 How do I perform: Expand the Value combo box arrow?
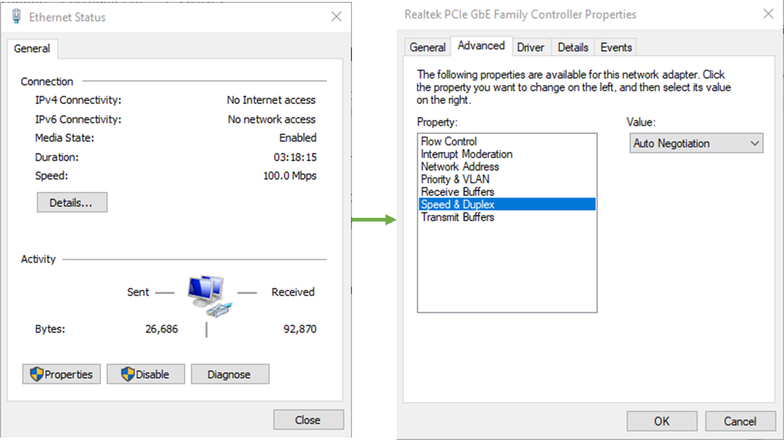tap(755, 143)
